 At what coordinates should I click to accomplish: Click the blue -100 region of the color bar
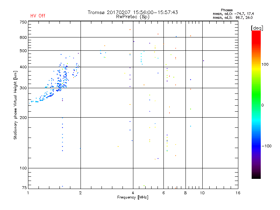(x=256, y=146)
